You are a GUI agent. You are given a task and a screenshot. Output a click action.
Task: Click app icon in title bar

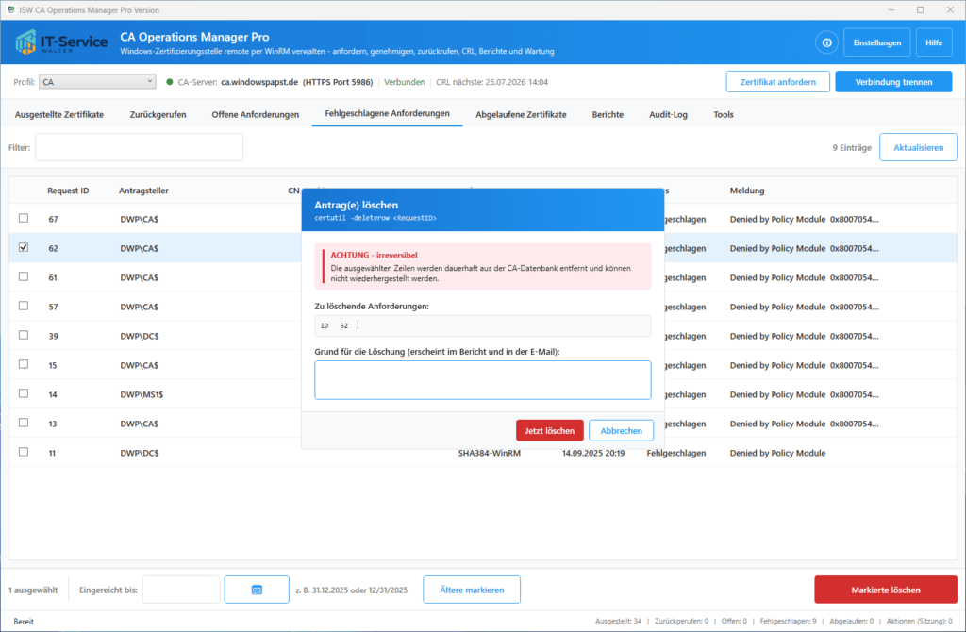10,9
